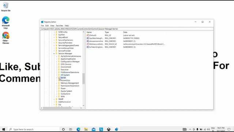This screenshot has width=234, height=132.
Task: Click the ScsiPort folder icon
Action: [56, 34]
